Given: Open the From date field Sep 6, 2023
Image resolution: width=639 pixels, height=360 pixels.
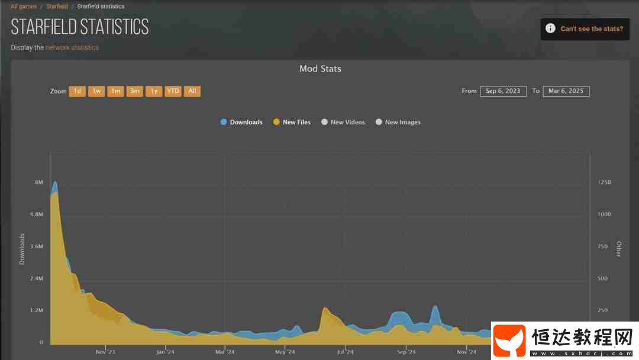Looking at the screenshot, I should 504,91.
